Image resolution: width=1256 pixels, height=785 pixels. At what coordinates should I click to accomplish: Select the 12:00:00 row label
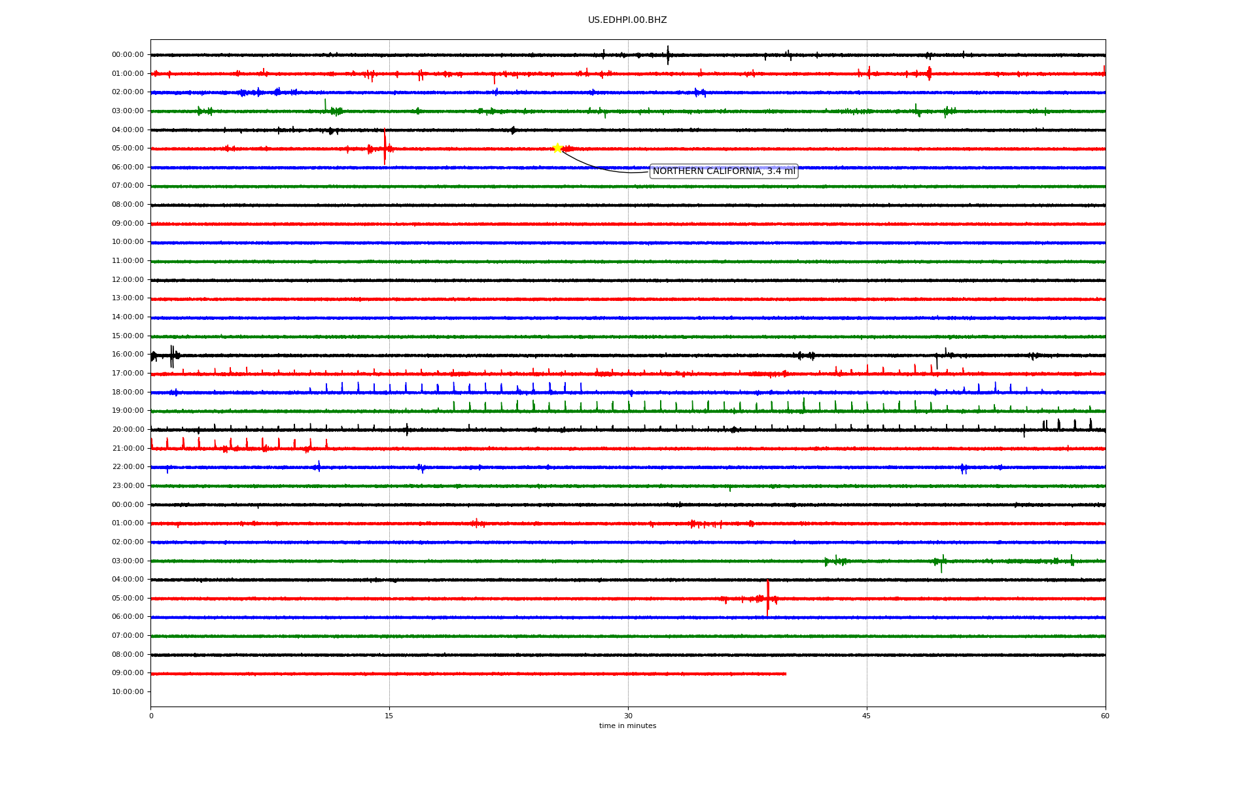tap(128, 280)
